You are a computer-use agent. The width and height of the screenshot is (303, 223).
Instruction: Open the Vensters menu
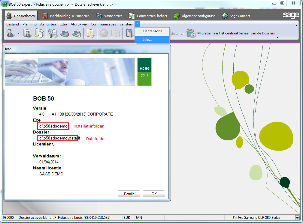(126, 24)
